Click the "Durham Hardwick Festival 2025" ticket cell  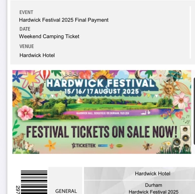coord(140,187)
